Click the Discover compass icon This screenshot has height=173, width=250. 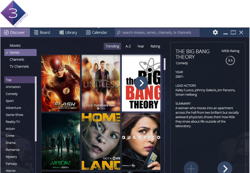click(x=6, y=33)
